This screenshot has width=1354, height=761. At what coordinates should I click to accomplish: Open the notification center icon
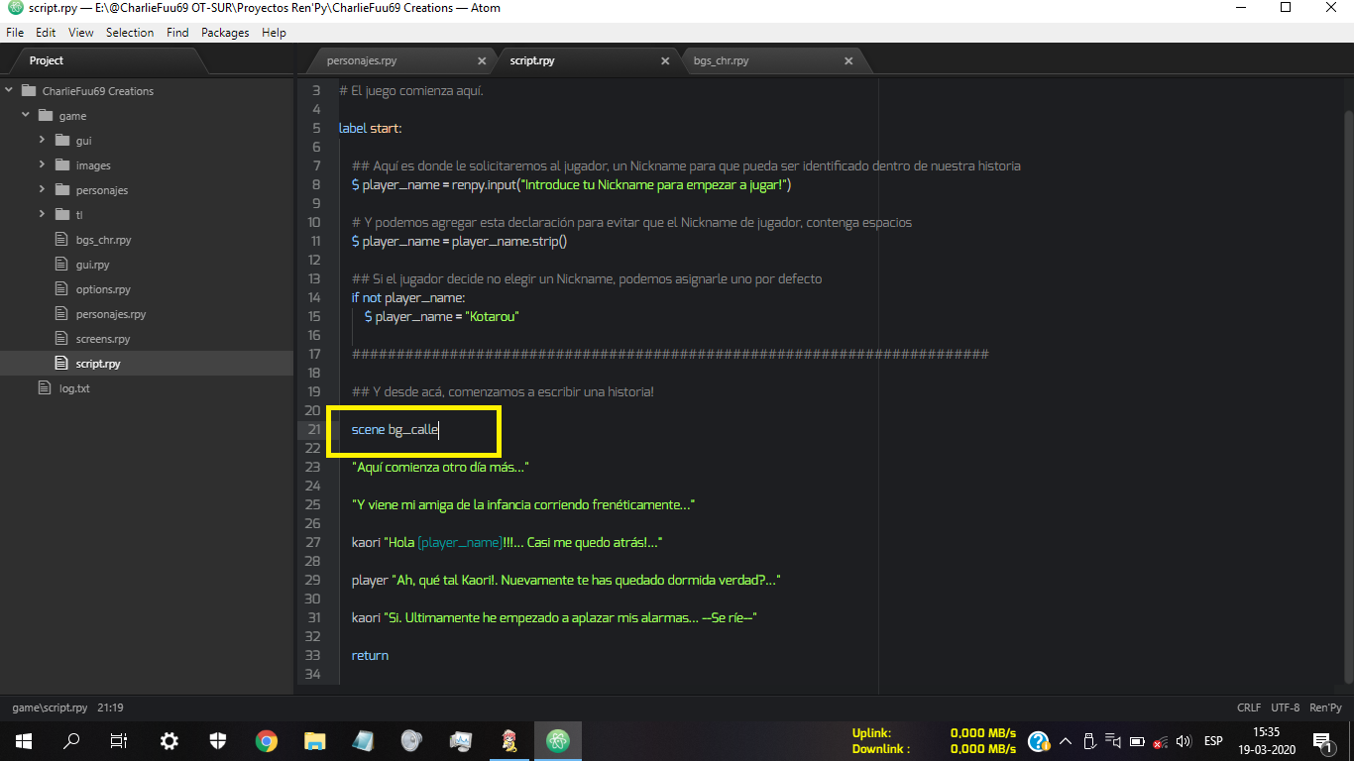point(1321,741)
